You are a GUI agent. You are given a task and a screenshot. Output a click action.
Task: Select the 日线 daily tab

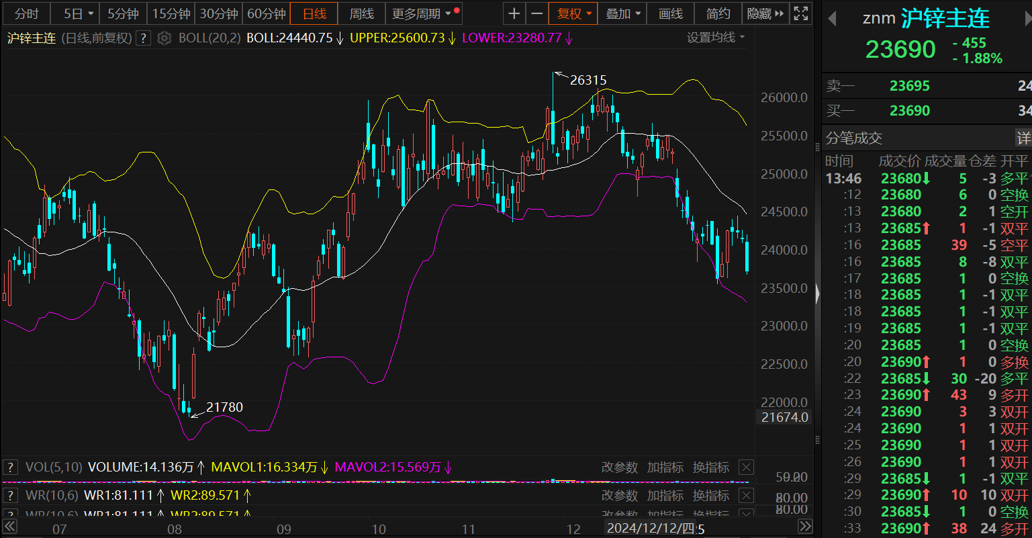tap(314, 13)
